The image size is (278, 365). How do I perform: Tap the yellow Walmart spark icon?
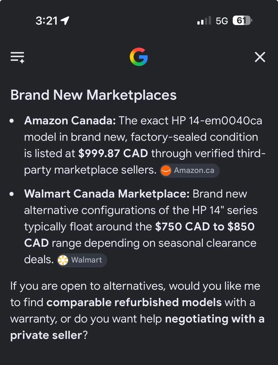(63, 260)
